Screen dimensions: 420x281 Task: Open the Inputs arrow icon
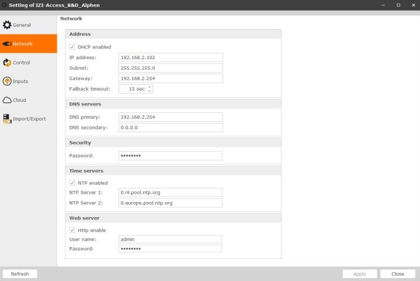pyautogui.click(x=7, y=81)
